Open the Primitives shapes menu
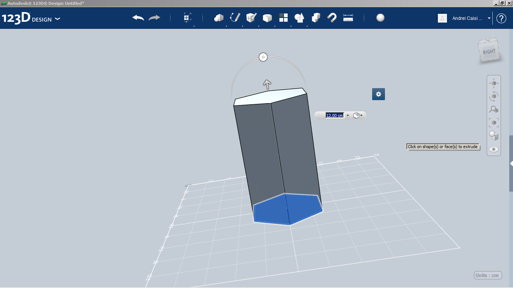Viewport: 513px width, 288px height. (x=219, y=18)
